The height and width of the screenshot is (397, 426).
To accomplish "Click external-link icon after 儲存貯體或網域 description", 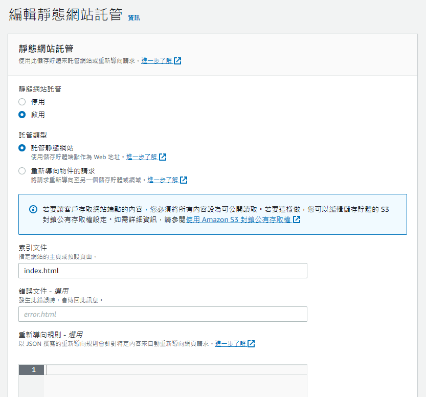I will pos(184,180).
